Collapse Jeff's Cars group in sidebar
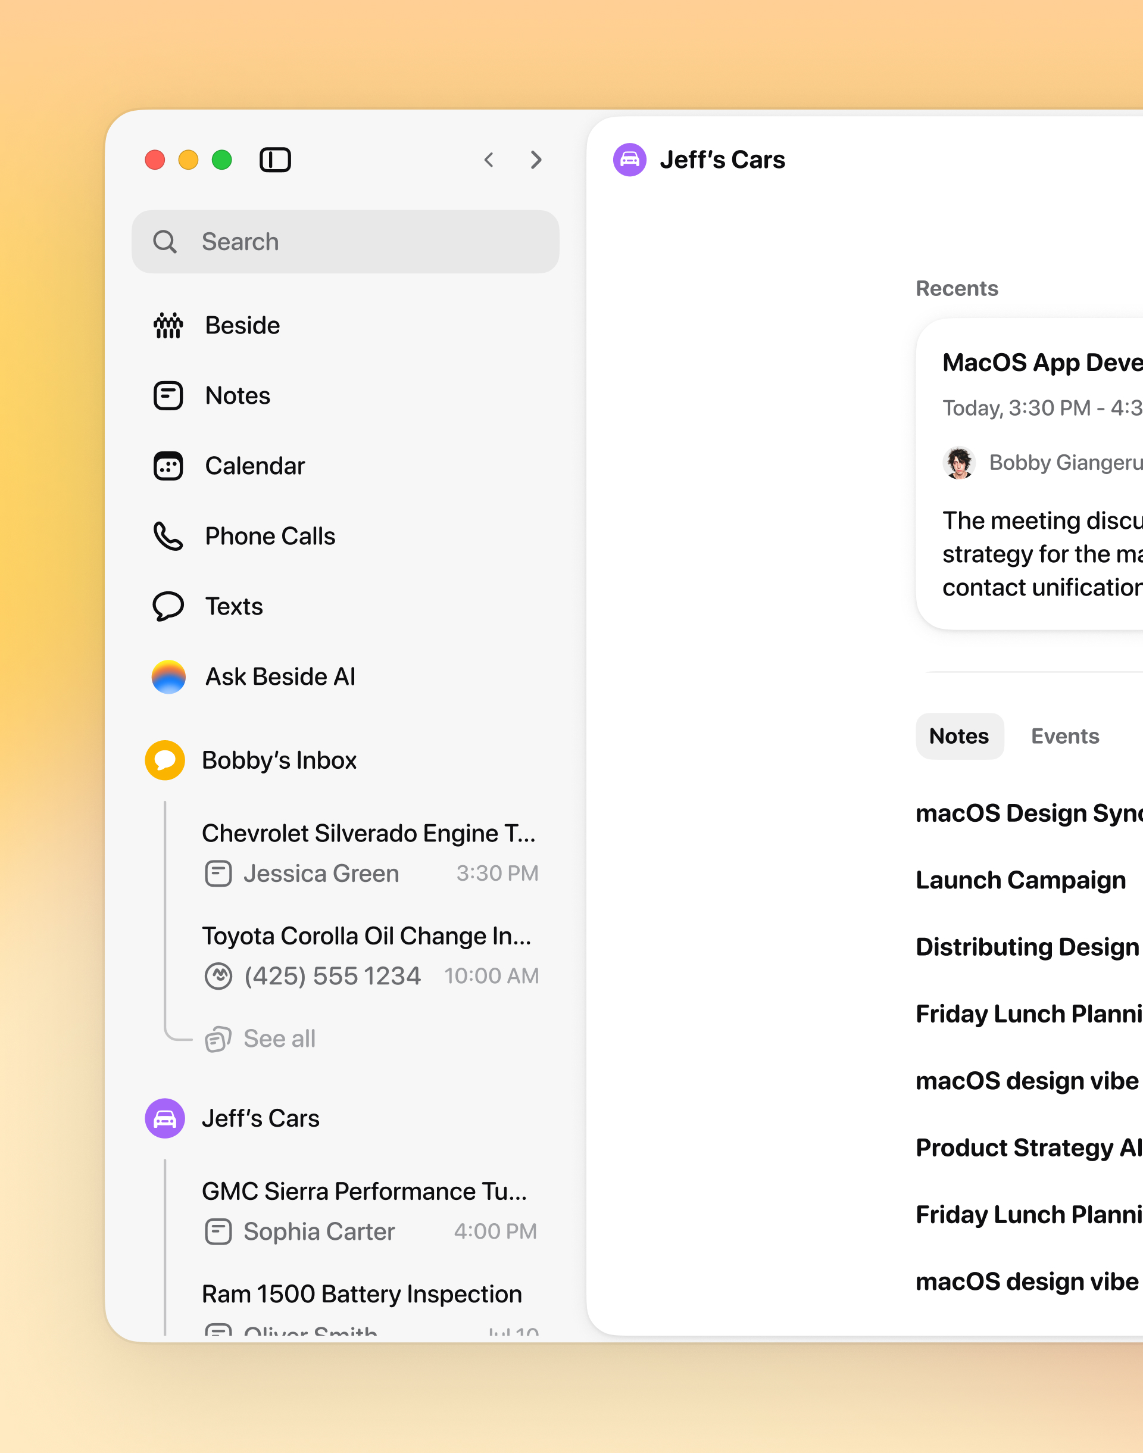1143x1453 pixels. coord(260,1118)
